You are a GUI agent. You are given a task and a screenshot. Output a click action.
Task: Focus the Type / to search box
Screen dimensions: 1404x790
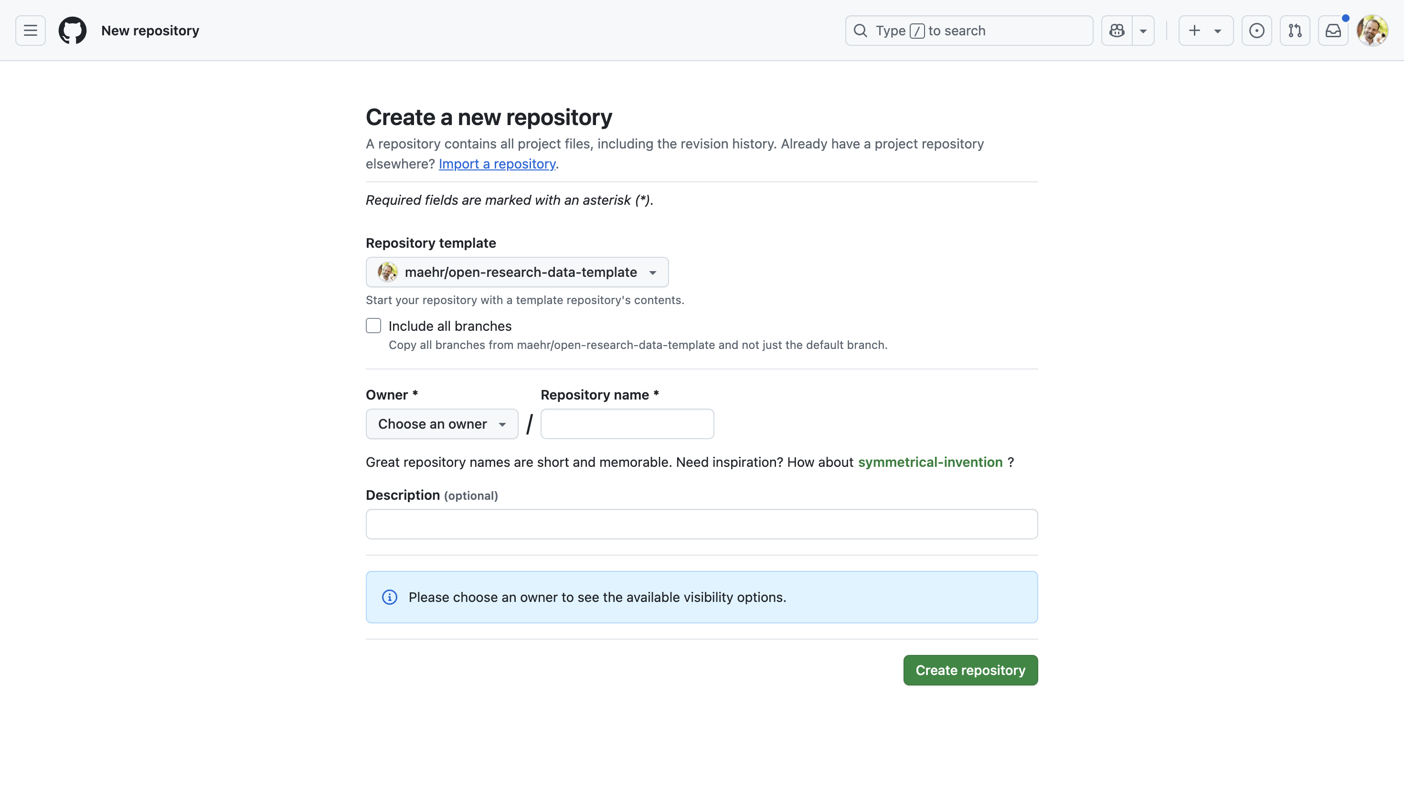click(968, 31)
